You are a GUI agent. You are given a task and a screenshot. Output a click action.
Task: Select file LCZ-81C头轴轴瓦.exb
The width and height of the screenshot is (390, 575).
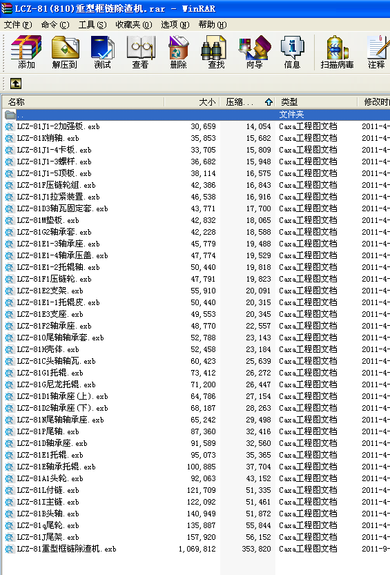point(56,361)
